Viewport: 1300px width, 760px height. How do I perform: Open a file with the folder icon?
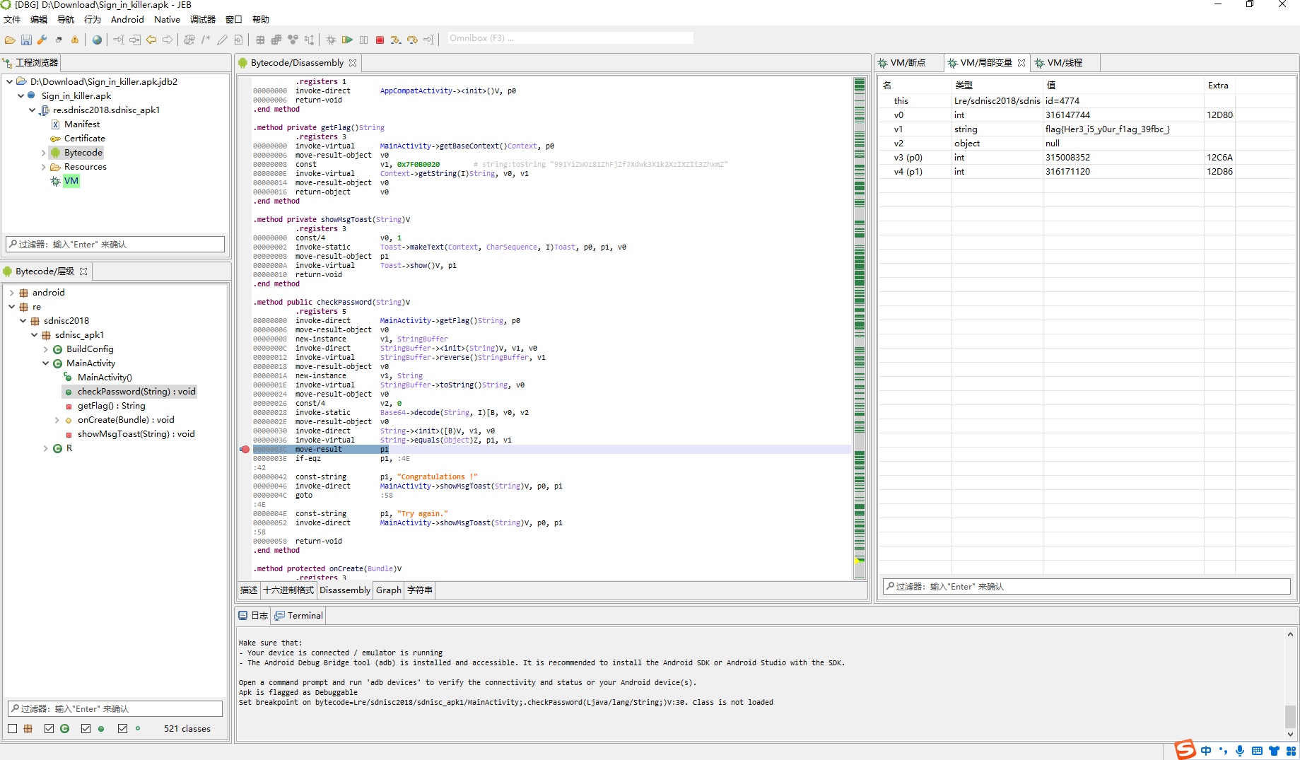tap(10, 40)
